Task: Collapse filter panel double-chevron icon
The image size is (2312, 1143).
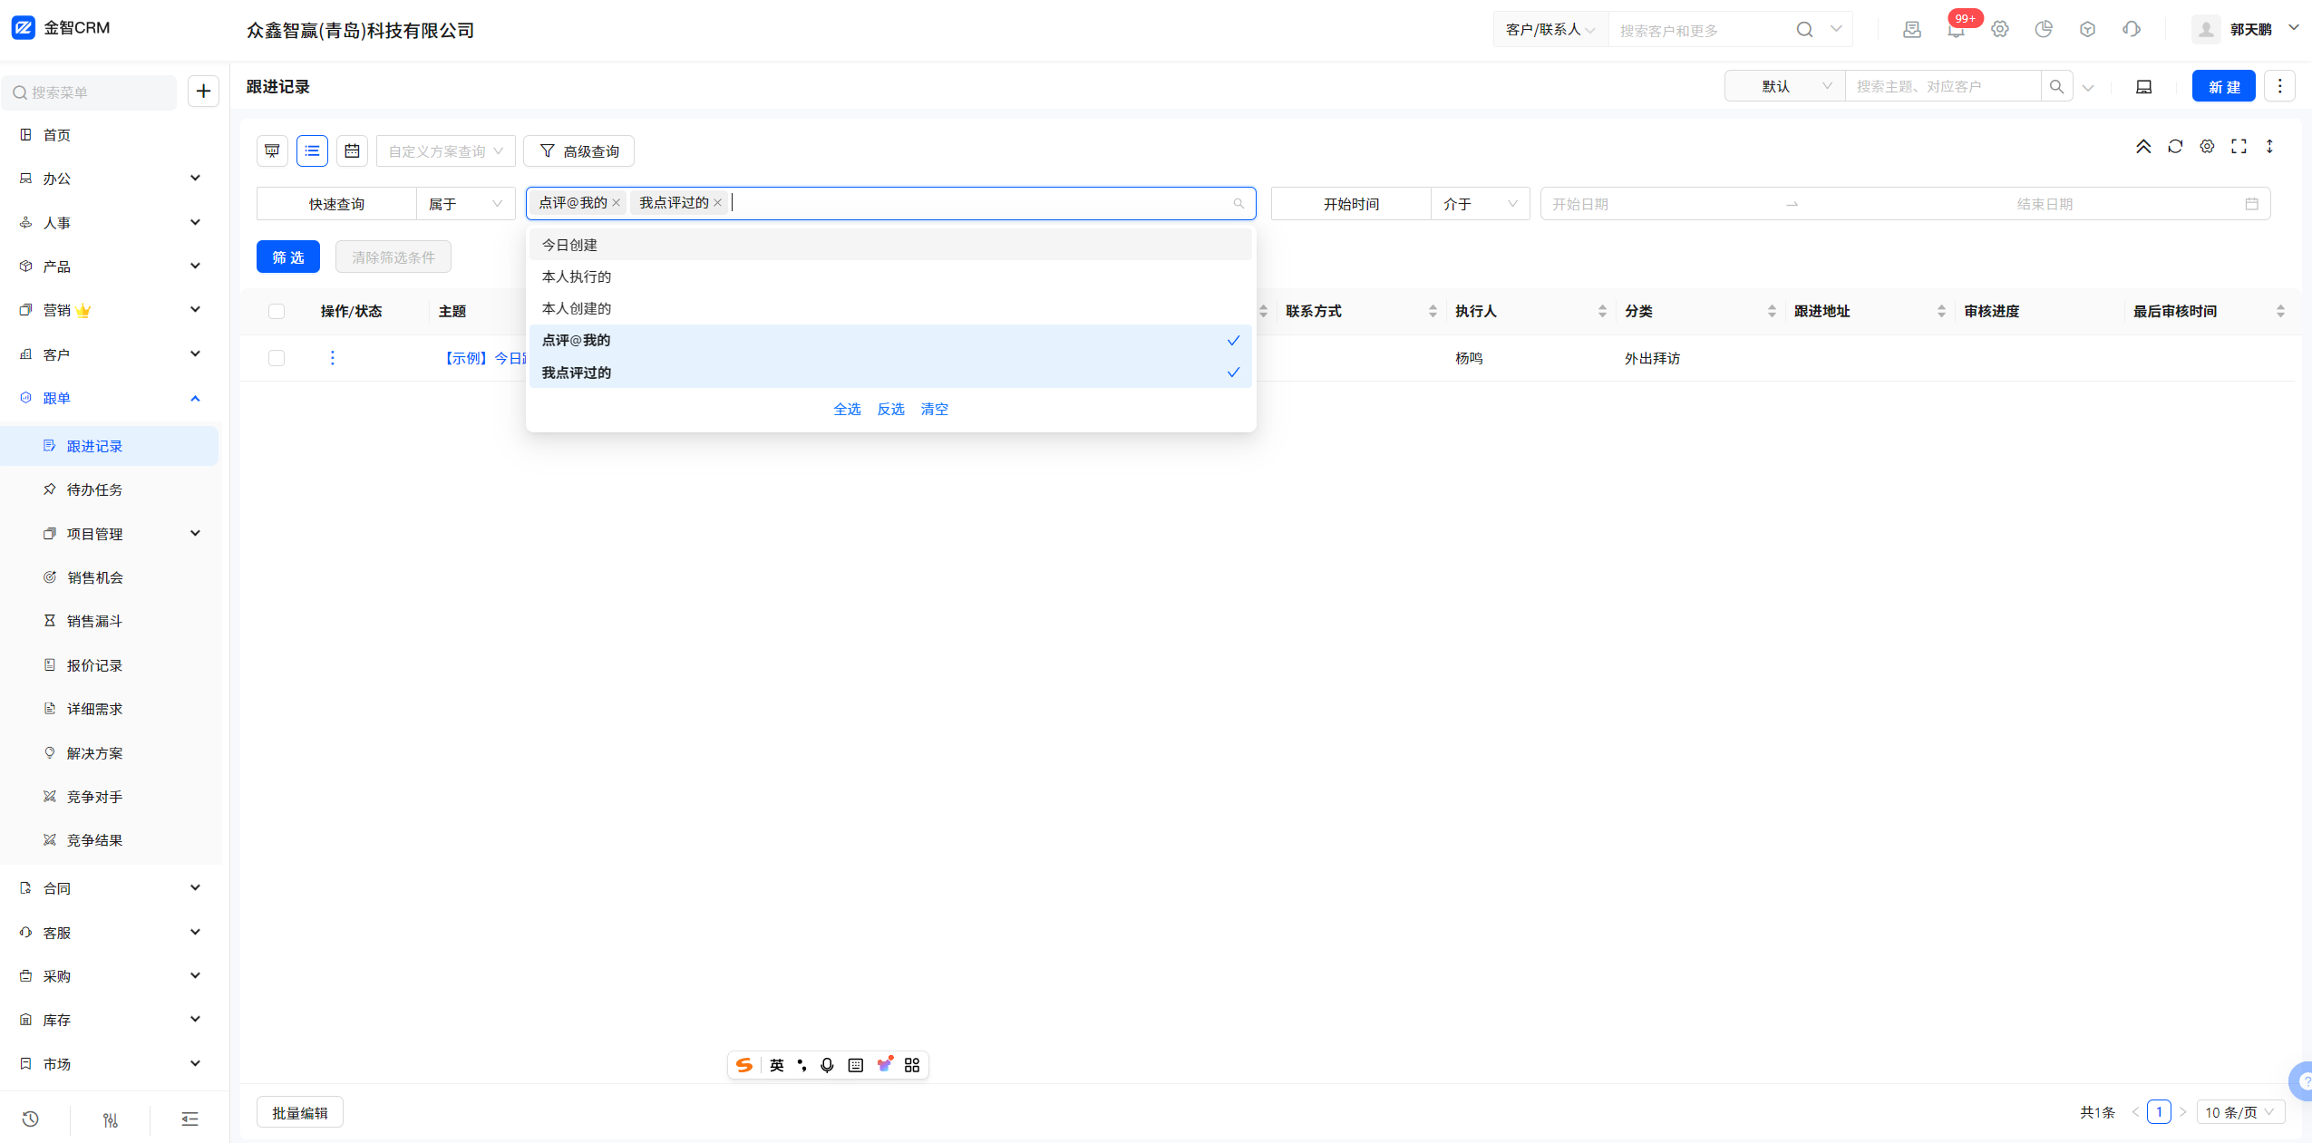Action: [2143, 147]
